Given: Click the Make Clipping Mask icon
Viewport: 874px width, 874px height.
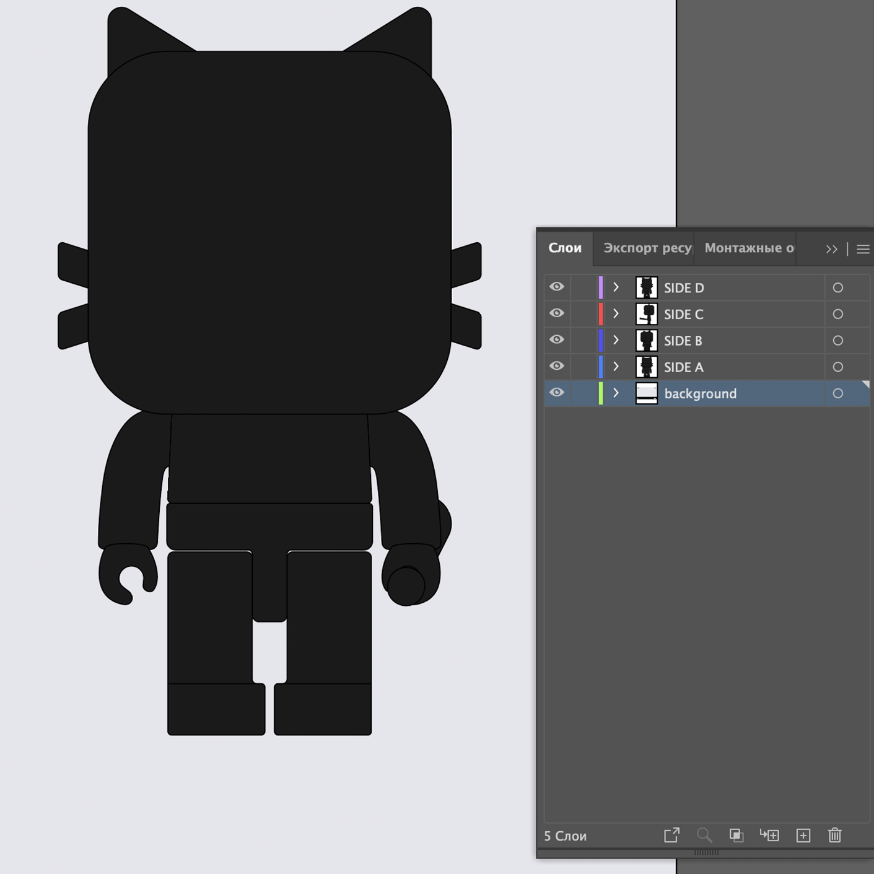Looking at the screenshot, I should click(x=736, y=835).
